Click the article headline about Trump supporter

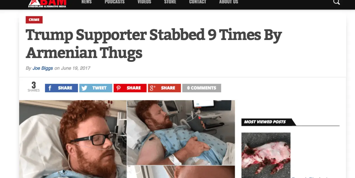(x=154, y=44)
